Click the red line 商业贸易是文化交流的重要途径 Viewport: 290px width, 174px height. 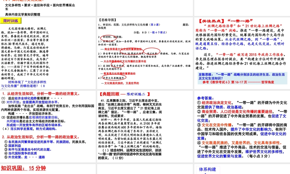coord(123,49)
